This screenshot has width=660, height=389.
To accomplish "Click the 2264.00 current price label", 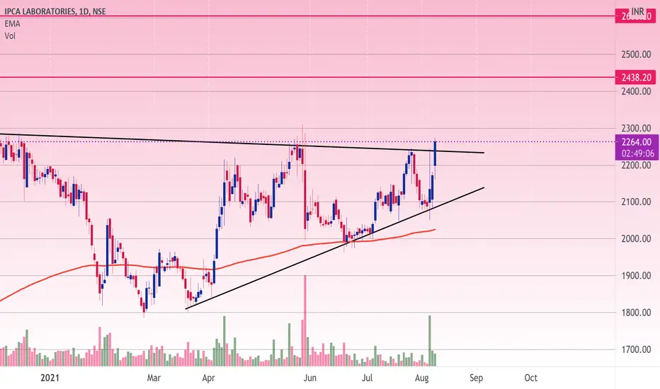I will (637, 142).
